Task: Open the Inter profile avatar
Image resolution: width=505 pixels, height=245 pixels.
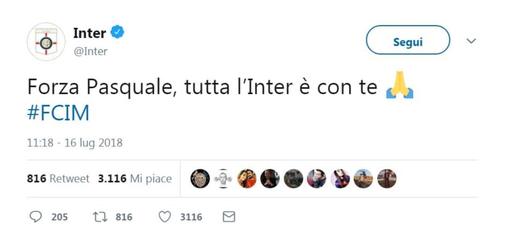Action: click(x=46, y=42)
